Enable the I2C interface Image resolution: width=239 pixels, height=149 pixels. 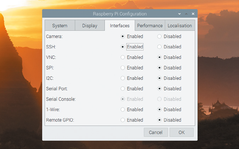coord(123,78)
